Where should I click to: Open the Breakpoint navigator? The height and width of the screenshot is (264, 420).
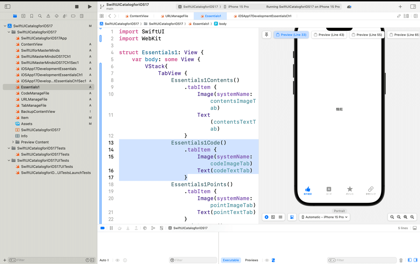pos(73,16)
